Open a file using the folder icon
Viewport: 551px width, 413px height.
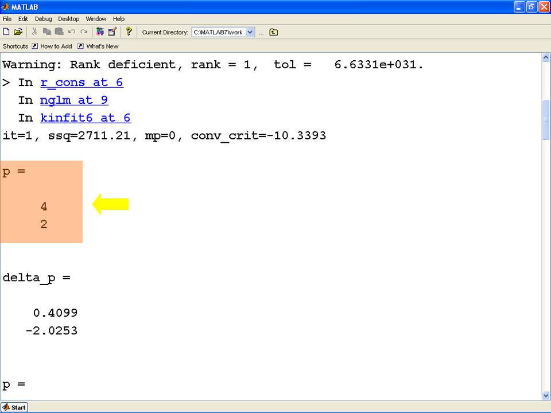pos(18,32)
